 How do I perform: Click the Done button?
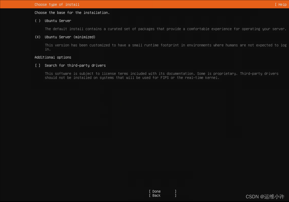pos(163,191)
